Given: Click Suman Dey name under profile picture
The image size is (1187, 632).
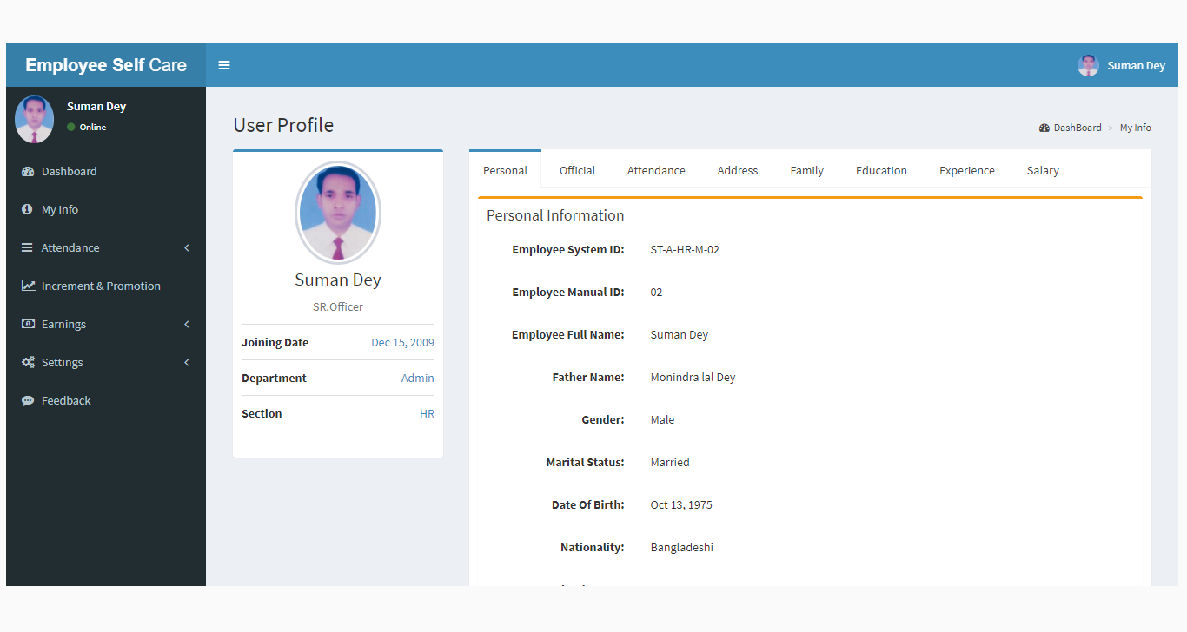Looking at the screenshot, I should tap(338, 280).
